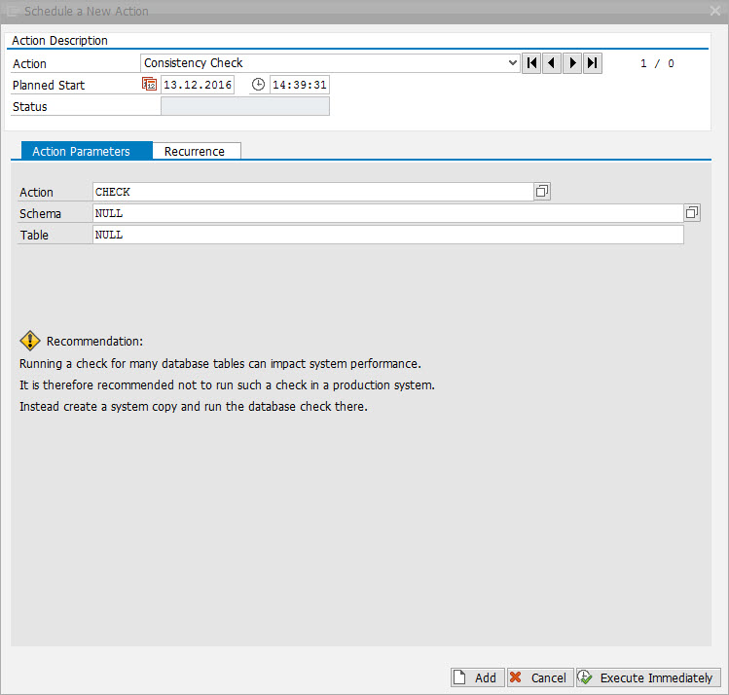
Task: Open value help for Schema field
Action: (x=692, y=213)
